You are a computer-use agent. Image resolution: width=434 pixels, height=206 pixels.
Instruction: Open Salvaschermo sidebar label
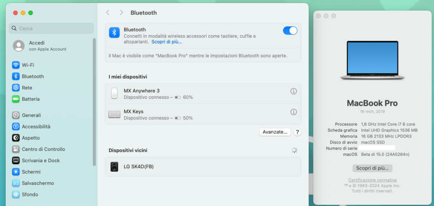(x=38, y=183)
